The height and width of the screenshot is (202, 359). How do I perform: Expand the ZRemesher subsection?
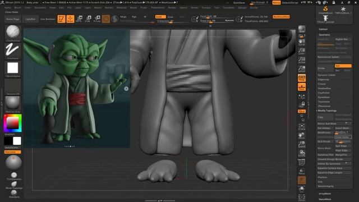coord(324,106)
